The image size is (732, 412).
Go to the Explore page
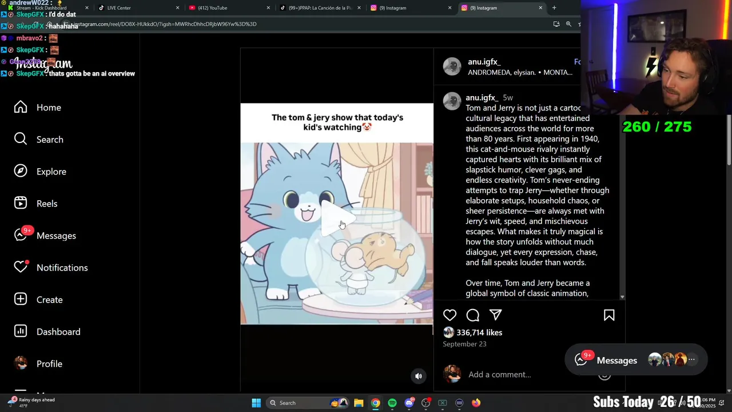click(x=40, y=172)
